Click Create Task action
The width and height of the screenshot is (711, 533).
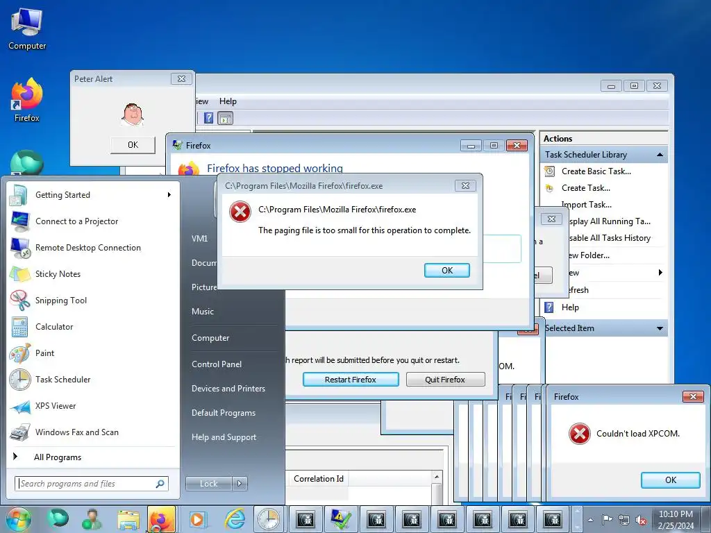coord(585,188)
